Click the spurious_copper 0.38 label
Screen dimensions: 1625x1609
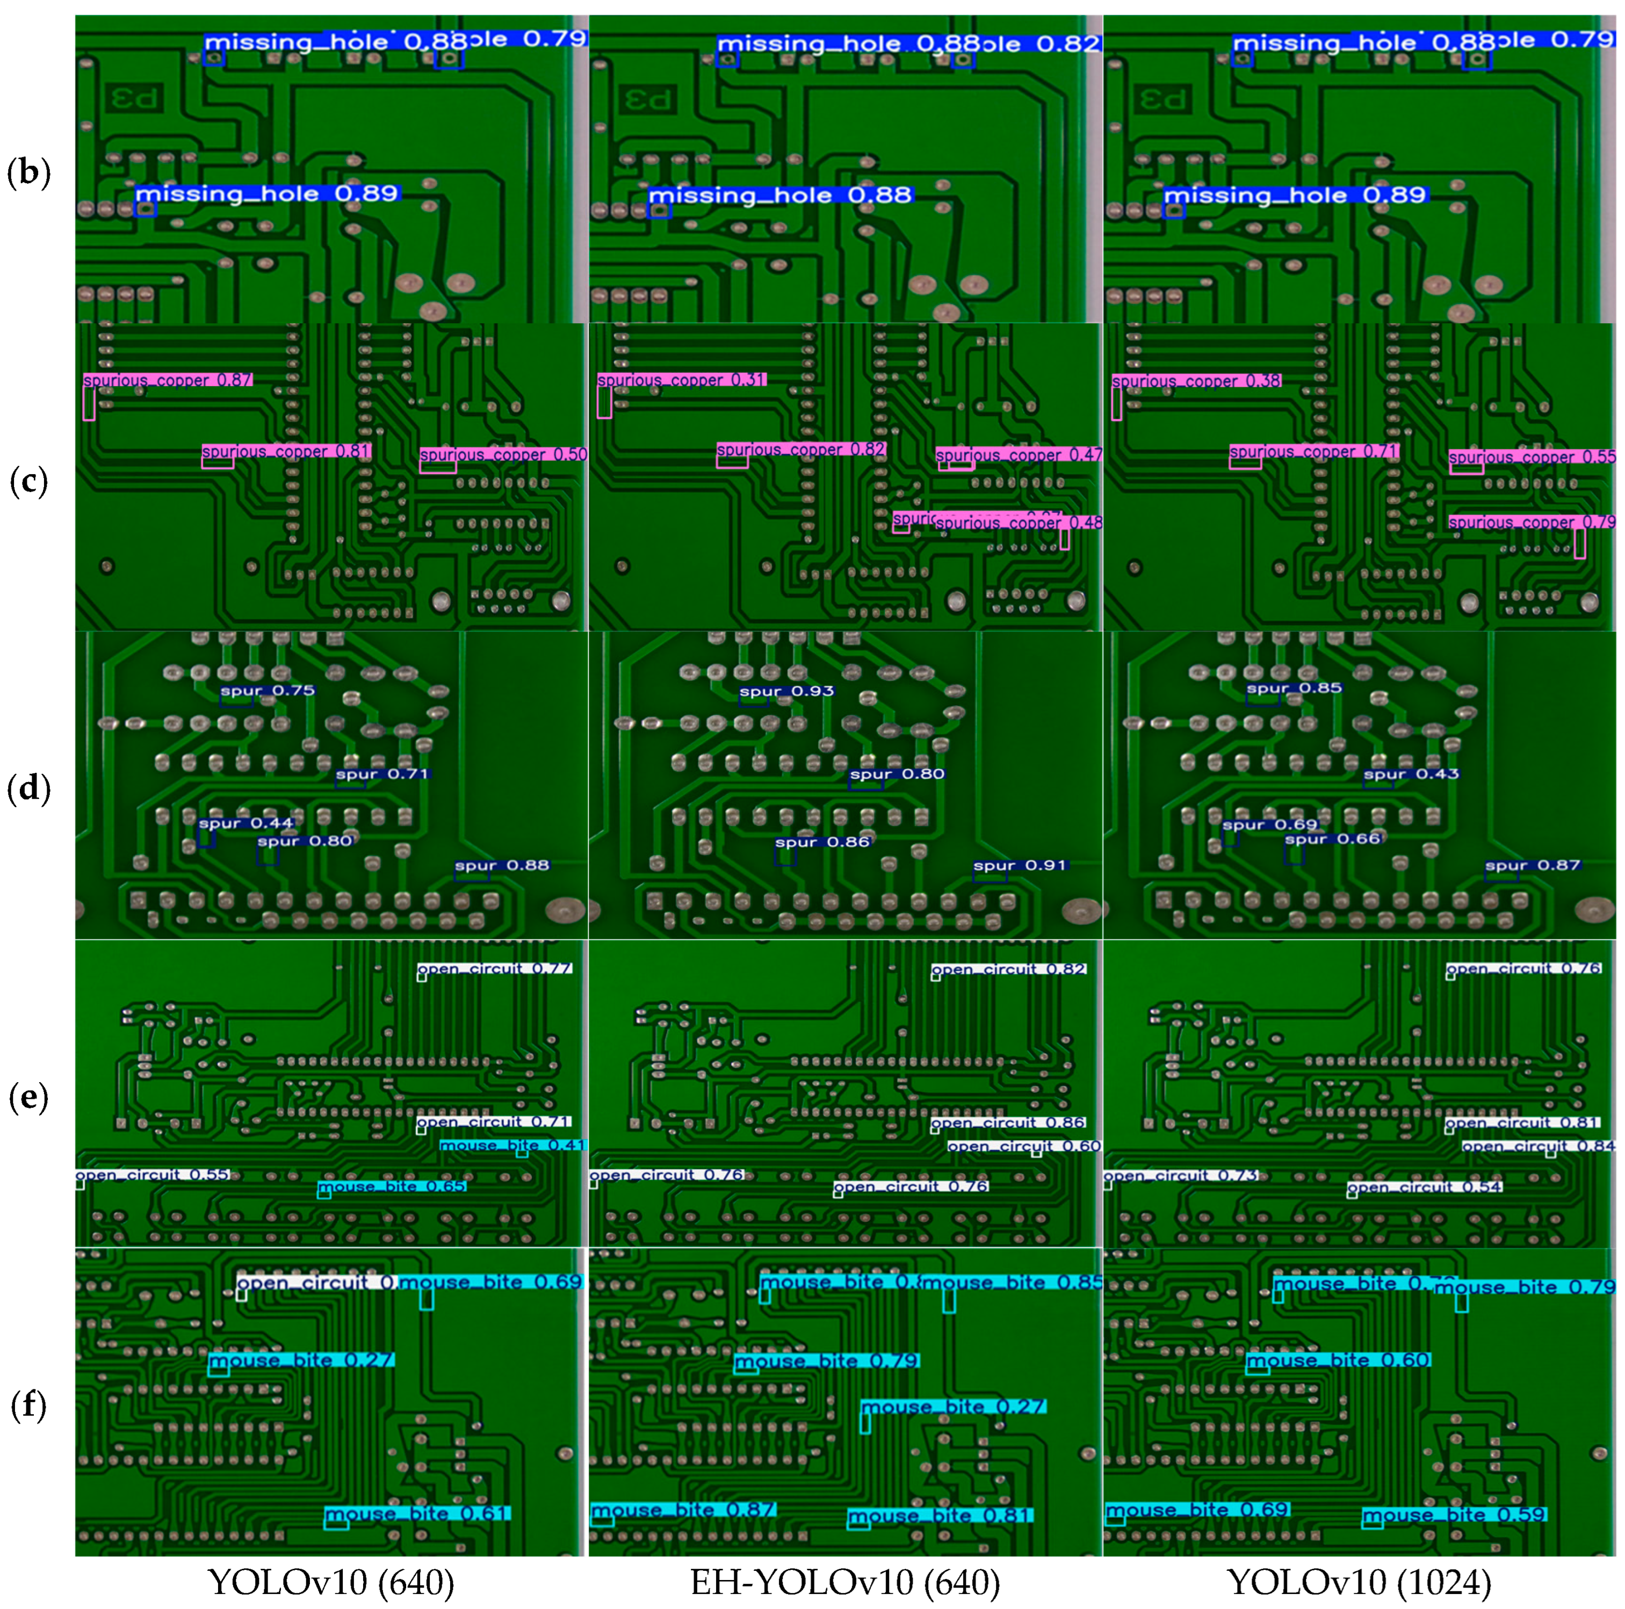1196,381
